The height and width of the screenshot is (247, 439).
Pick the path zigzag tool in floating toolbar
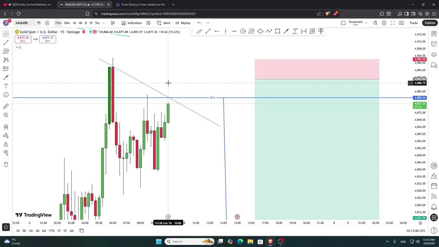pos(269,31)
